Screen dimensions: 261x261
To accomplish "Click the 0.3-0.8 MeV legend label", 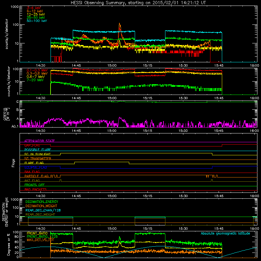I will pos(37,73).
